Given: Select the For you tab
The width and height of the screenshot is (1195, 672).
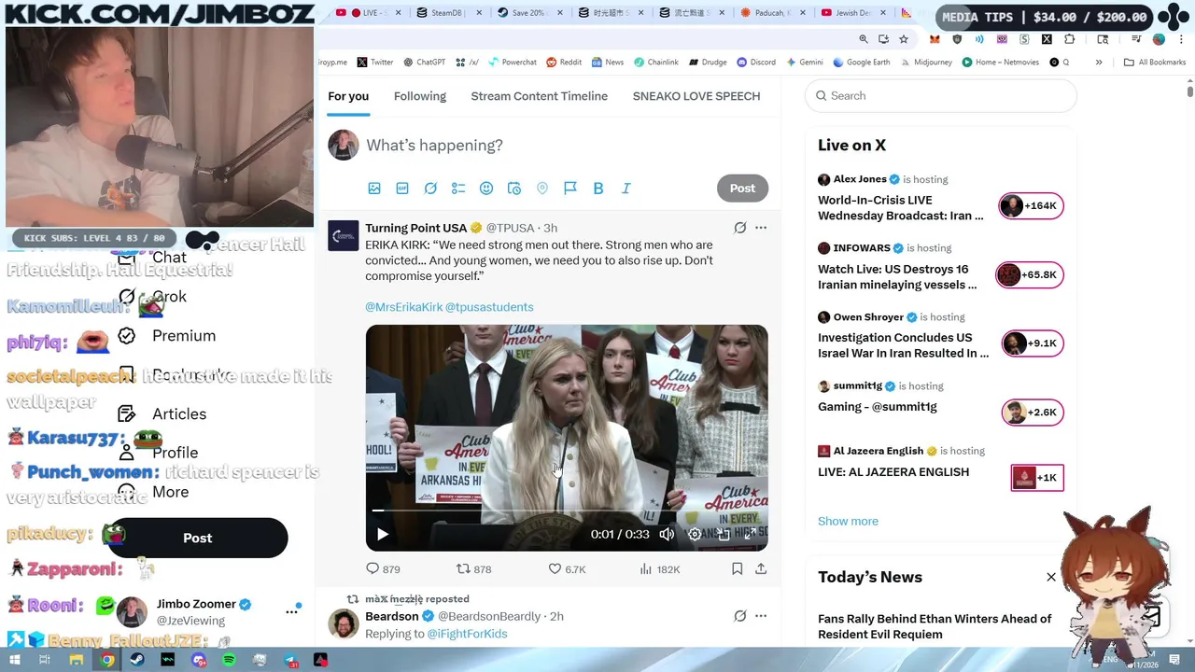Looking at the screenshot, I should 348,96.
